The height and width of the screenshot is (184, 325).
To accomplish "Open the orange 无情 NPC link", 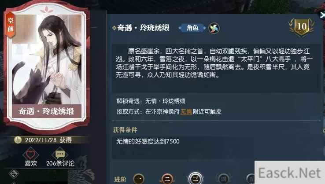I will (x=186, y=112).
